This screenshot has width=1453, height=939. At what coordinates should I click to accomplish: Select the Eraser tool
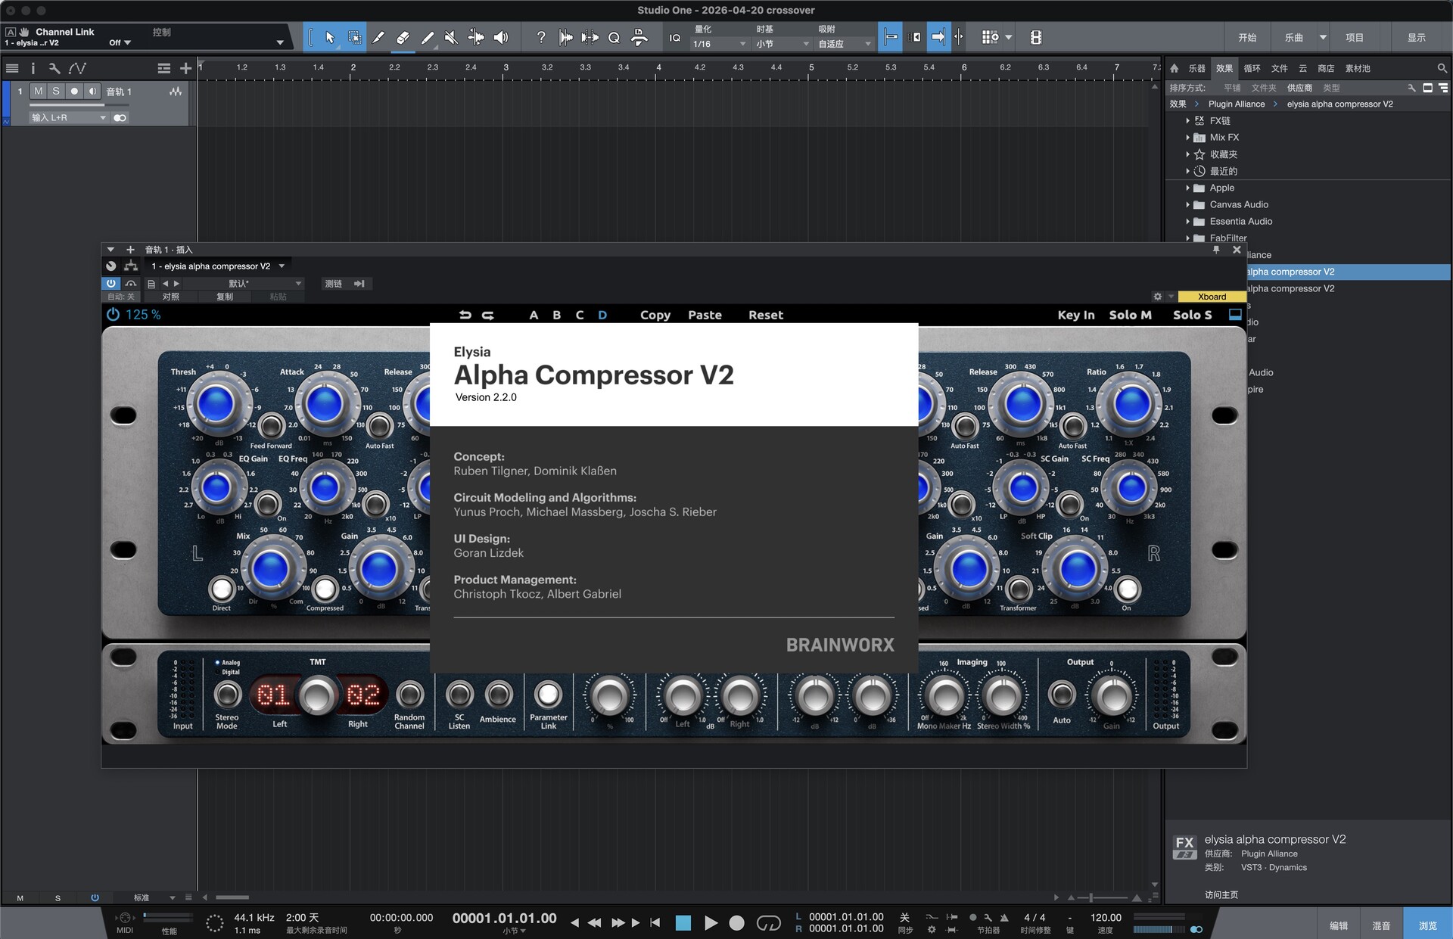(x=403, y=37)
